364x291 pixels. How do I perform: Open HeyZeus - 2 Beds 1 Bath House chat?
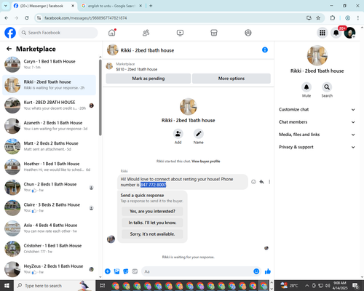(x=50, y=269)
